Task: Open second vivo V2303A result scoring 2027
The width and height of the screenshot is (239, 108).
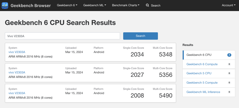Action: click(x=17, y=73)
